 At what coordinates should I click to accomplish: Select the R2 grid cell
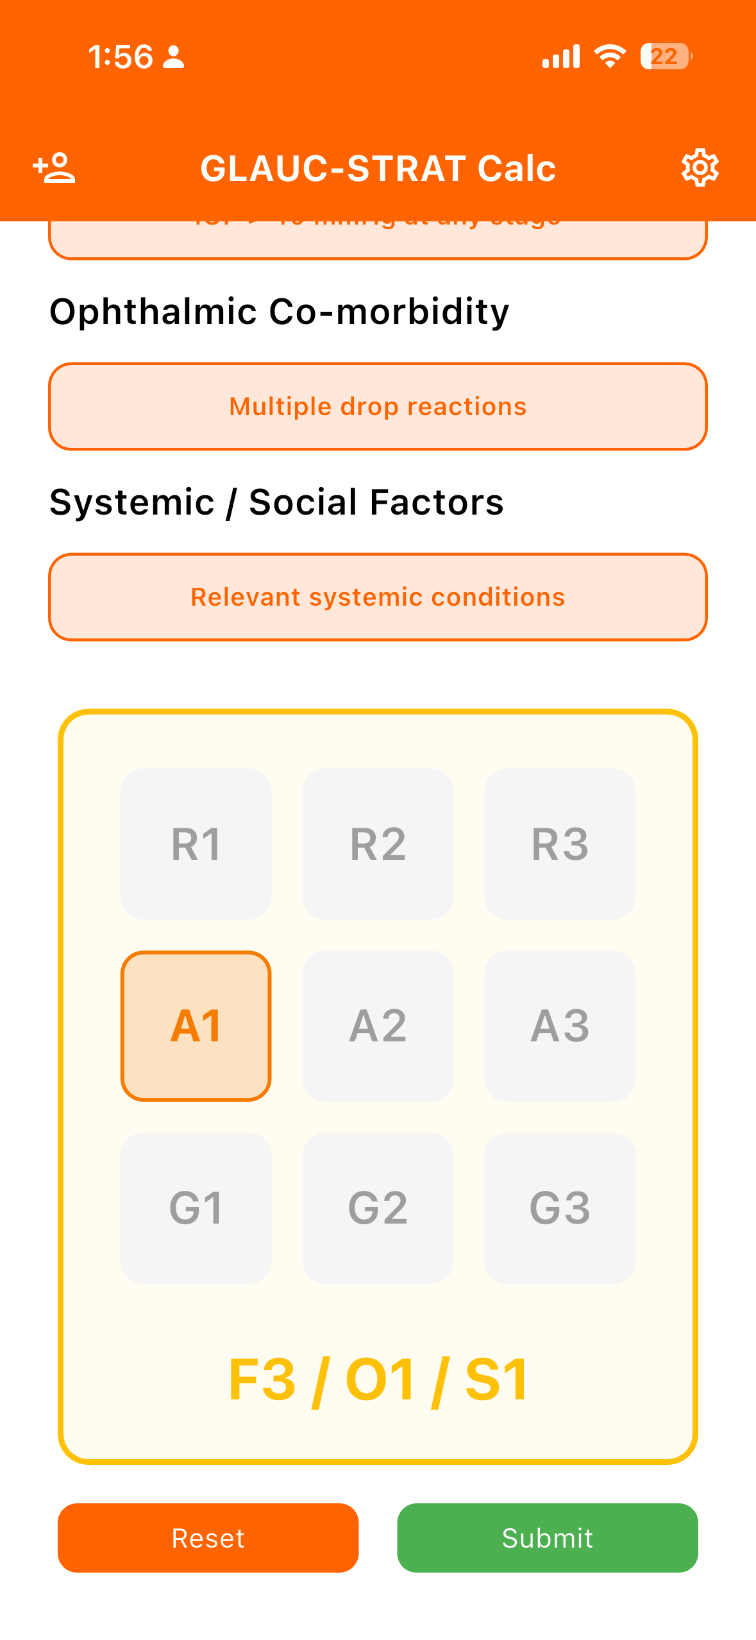point(378,844)
